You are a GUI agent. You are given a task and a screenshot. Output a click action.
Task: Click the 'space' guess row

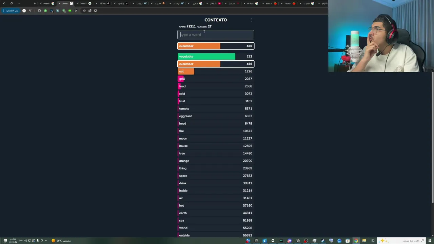[216, 176]
